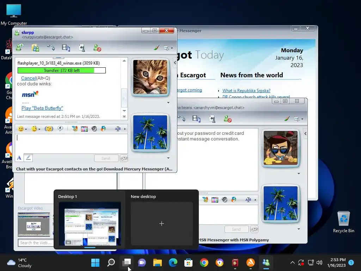Image resolution: width=361 pixels, height=271 pixels.
Task: Send a nudge to slurpp
Action: 49,128
